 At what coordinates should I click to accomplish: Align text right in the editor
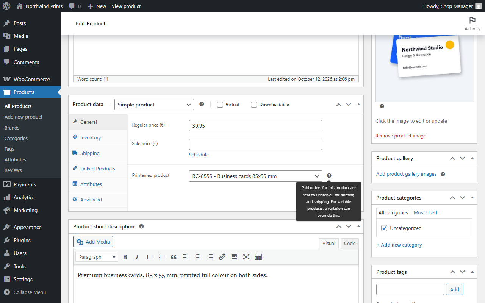[210, 257]
